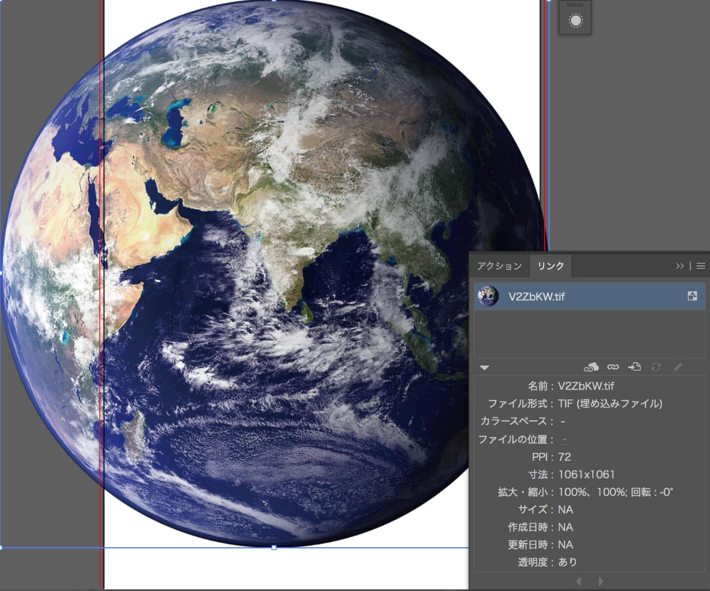The image size is (710, 591).
Task: Click the Relink chain icon
Action: pos(613,367)
